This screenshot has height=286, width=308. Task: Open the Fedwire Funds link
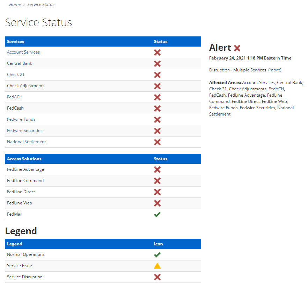(21, 119)
